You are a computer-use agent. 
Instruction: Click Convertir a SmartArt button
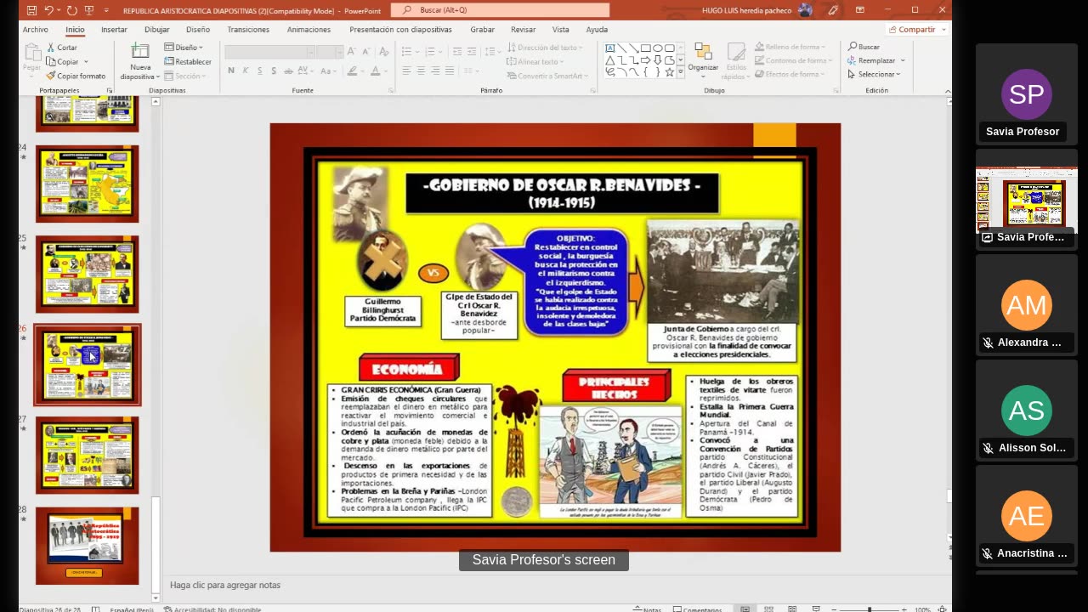click(547, 76)
